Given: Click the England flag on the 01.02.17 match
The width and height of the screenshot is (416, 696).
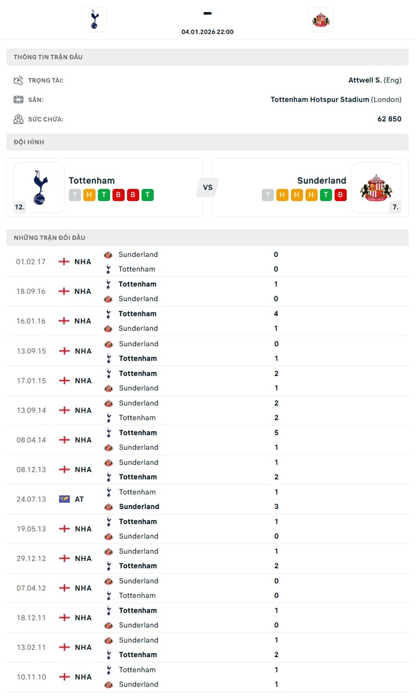Looking at the screenshot, I should [x=63, y=261].
